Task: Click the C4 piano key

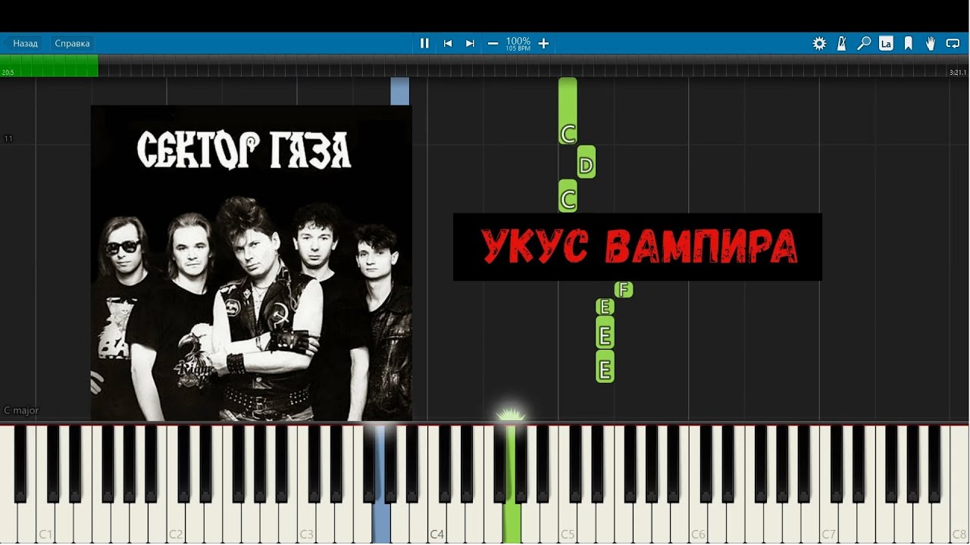Action: pyautogui.click(x=436, y=522)
